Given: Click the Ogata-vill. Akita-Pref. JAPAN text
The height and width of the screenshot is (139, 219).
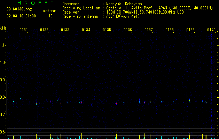Looking at the screenshot, I should (x=136, y=8).
